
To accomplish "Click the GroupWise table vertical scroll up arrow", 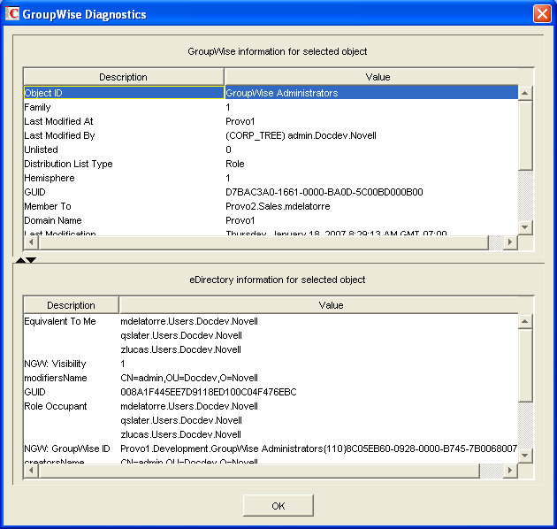I will 525,93.
